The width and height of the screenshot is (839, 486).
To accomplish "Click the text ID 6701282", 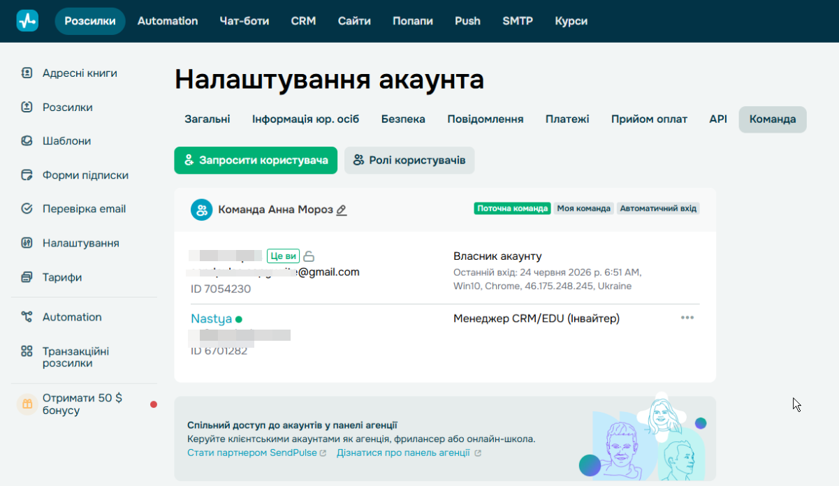I will click(x=219, y=351).
